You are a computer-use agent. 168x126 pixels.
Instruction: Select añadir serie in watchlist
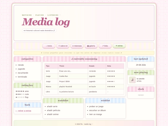point(52,106)
